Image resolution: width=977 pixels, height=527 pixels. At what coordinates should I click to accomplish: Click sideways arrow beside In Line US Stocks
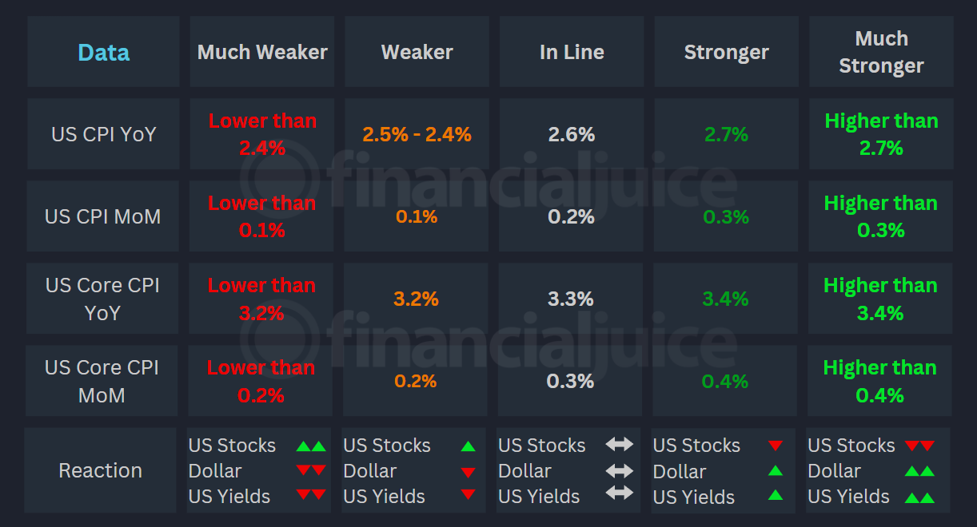619,445
